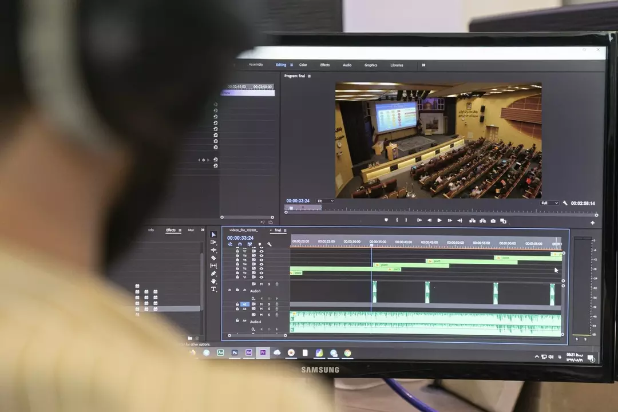
Task: Toggle lock on V2 track
Action: point(237,273)
